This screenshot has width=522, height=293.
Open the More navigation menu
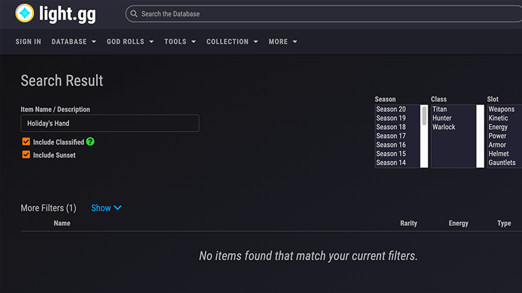(x=283, y=42)
